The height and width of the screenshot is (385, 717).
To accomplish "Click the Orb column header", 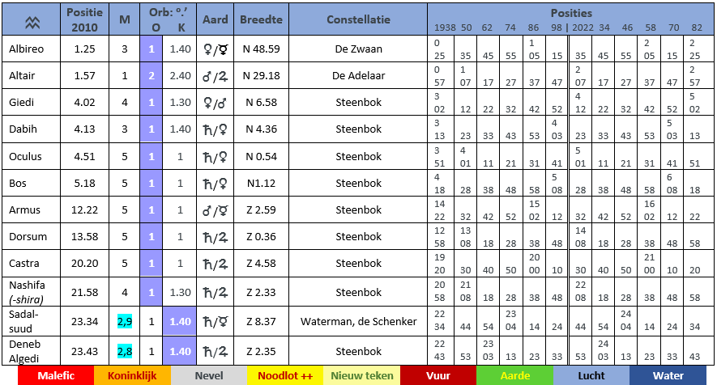I will [169, 19].
